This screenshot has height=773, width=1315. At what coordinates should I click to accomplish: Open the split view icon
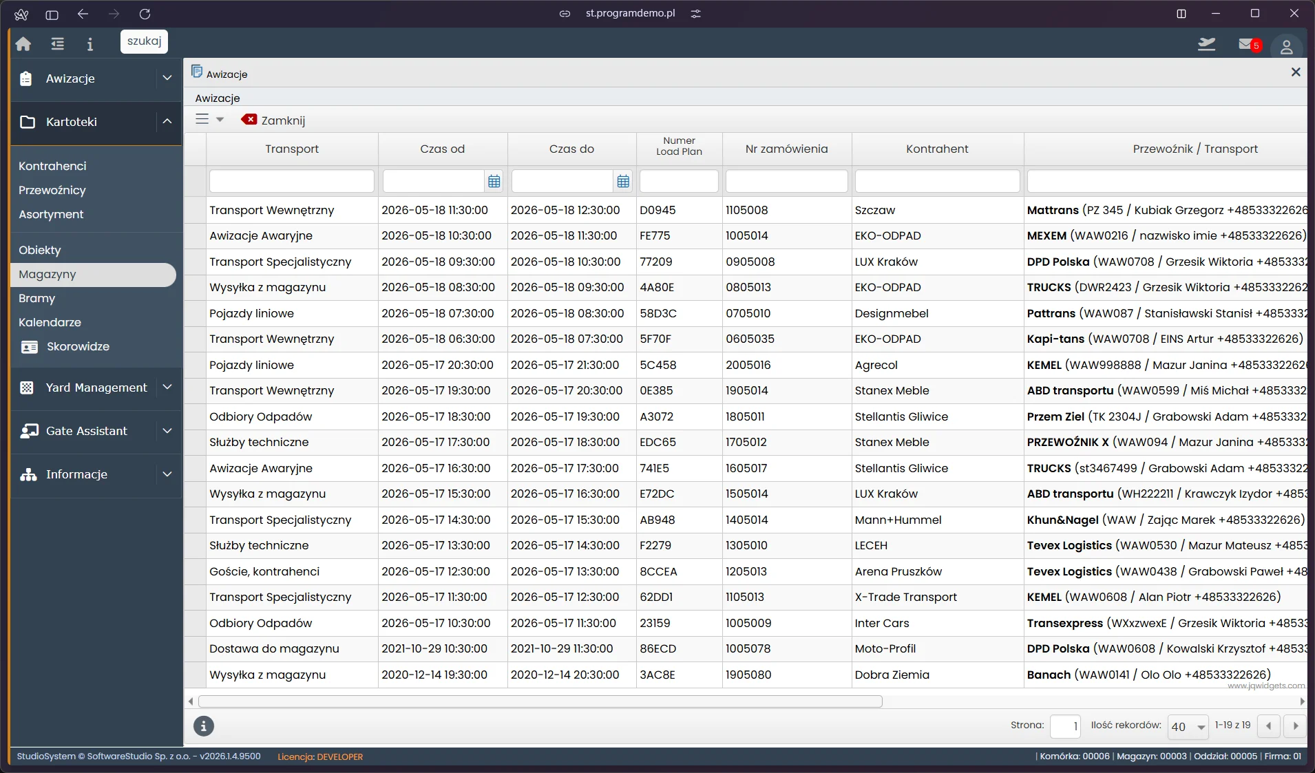pos(1181,14)
